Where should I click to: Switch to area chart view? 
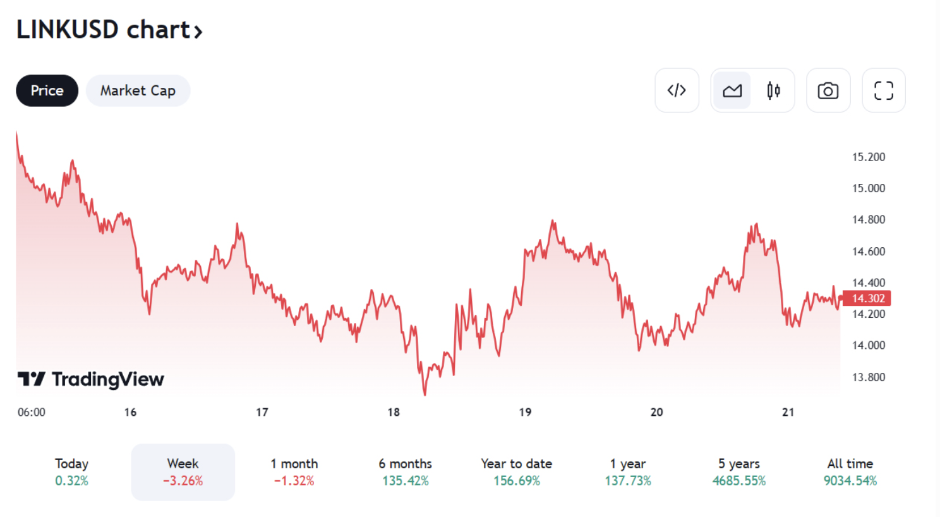pos(732,90)
